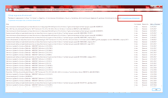Image resolution: width=168 pixels, height=98 pixels.
Task: Open 'Устранение неполадок при установке обновлений' link
Action: pos(24,20)
